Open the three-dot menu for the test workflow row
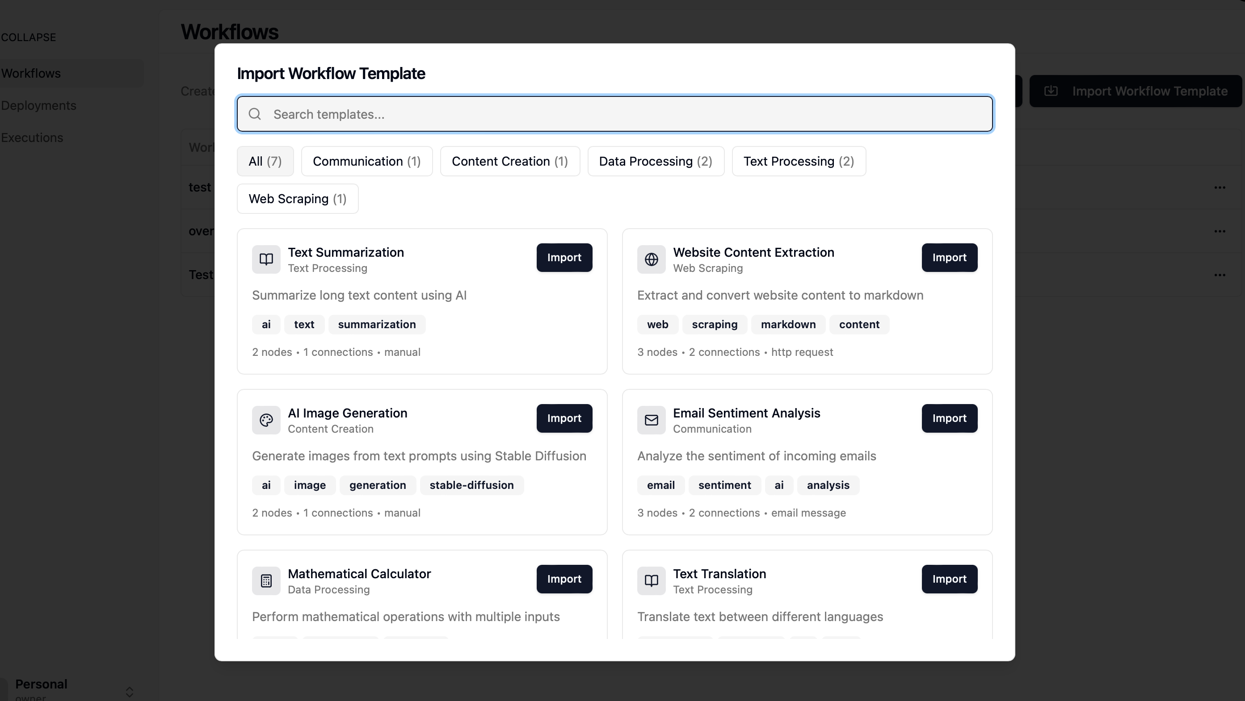Viewport: 1245px width, 701px height. (1220, 188)
